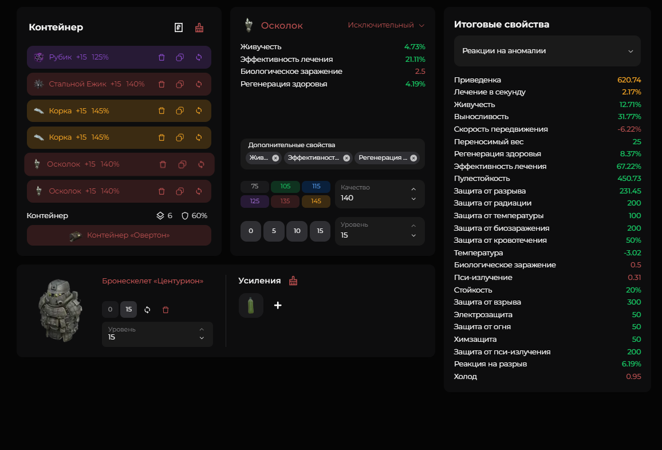Add a new boost with plus icon
This screenshot has height=450, width=662.
(x=278, y=305)
